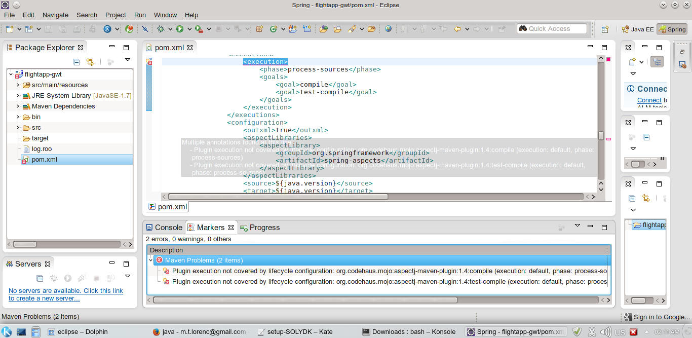The width and height of the screenshot is (692, 338).
Task: Click the red error marker in editor ruler
Action: coord(149,62)
